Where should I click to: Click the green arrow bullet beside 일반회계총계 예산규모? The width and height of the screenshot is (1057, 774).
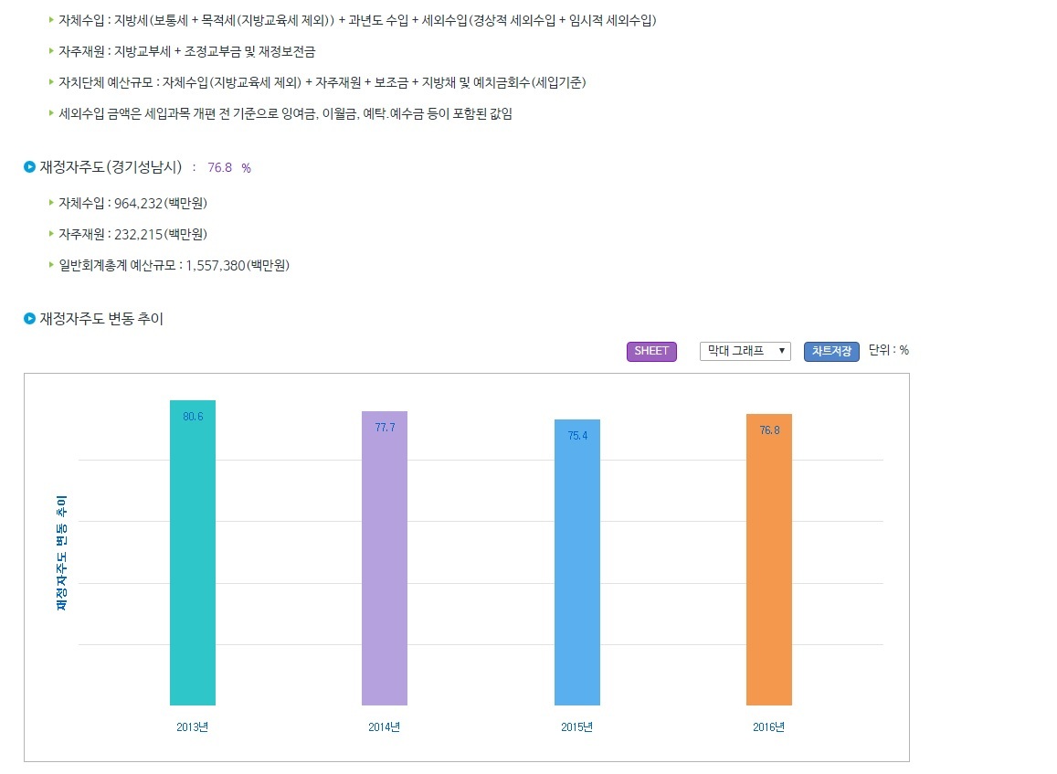tap(51, 264)
